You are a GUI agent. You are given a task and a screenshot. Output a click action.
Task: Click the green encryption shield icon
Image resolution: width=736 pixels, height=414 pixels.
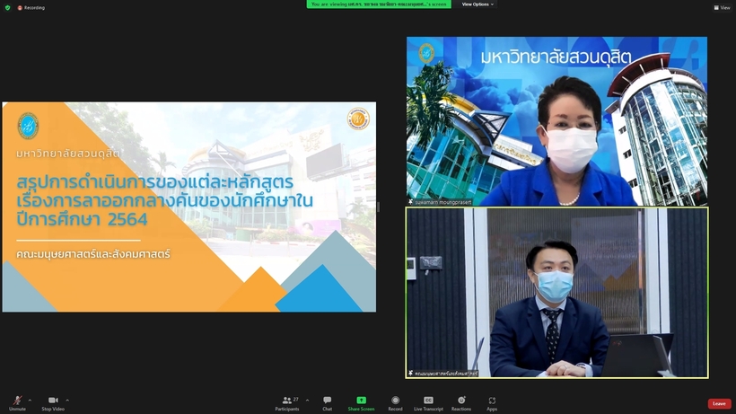point(7,7)
